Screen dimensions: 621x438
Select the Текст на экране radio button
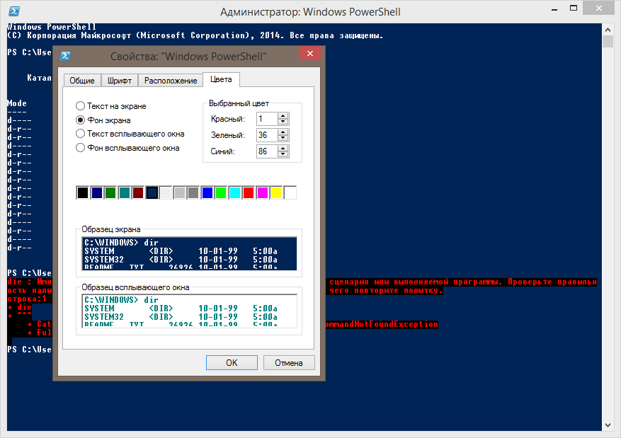[80, 106]
